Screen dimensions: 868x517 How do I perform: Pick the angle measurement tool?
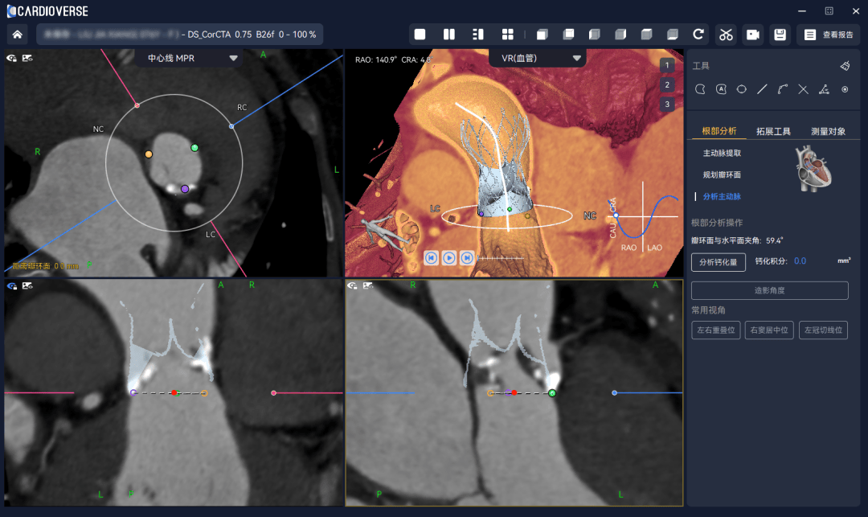[x=824, y=89]
